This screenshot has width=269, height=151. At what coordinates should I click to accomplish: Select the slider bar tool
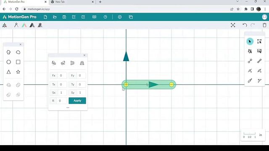tap(250, 81)
